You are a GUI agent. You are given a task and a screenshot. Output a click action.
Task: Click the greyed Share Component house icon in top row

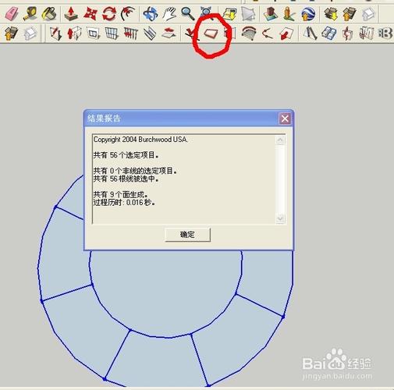click(368, 13)
